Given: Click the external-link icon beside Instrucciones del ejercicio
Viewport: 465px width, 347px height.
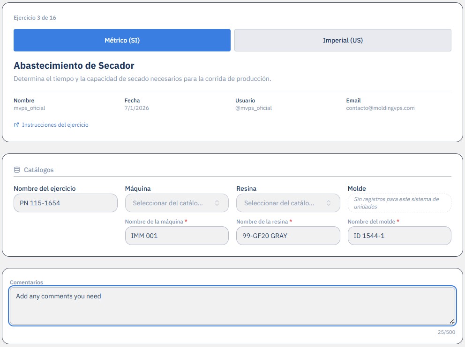Looking at the screenshot, I should (x=16, y=125).
